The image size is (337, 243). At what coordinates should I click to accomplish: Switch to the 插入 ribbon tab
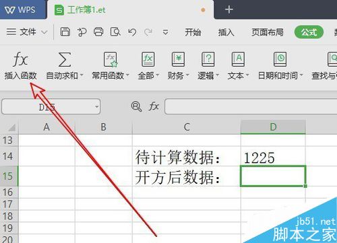[226, 32]
